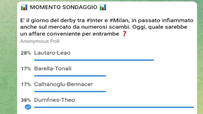Click the Barella-Tonali result bar
The image size is (203, 114).
[x=70, y=76]
